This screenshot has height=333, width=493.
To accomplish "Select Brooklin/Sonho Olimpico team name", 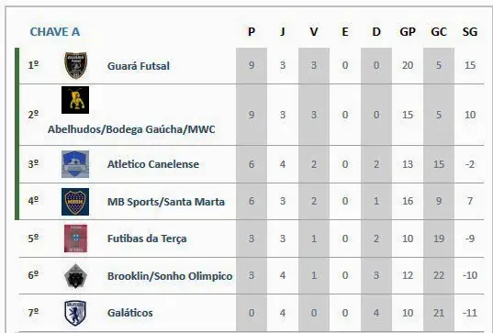I will (170, 276).
